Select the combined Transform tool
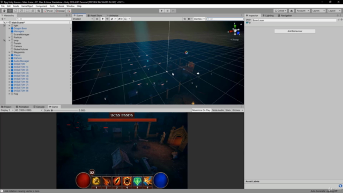This screenshot has height=193, width=343. [x=33, y=11]
